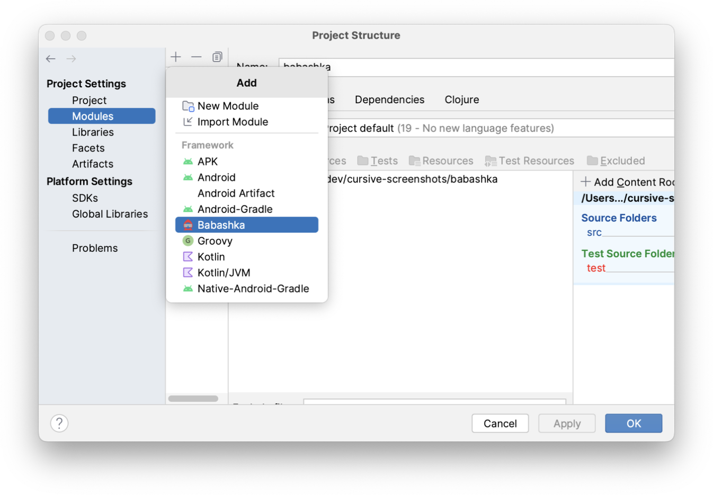Click the cursive-screenshots/babashka content path
The image size is (713, 495).
pyautogui.click(x=413, y=179)
